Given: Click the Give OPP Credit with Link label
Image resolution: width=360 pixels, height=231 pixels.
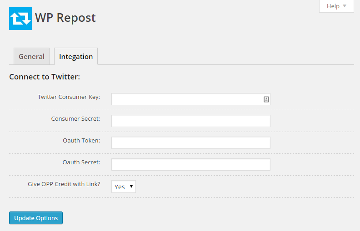Looking at the screenshot, I should tap(64, 184).
